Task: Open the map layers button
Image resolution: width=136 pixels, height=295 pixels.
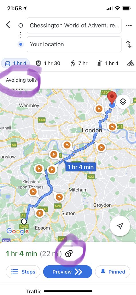Action: (123, 102)
